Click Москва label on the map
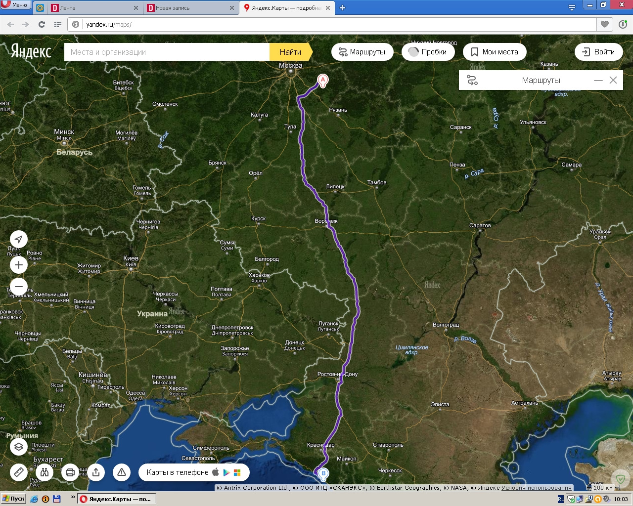This screenshot has height=506, width=633. (x=290, y=65)
